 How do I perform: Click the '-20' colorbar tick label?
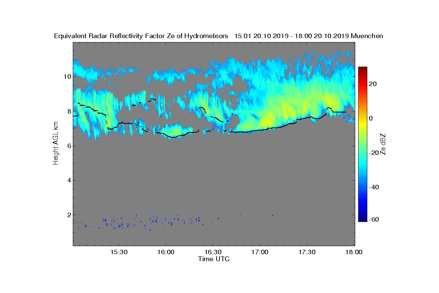point(374,153)
